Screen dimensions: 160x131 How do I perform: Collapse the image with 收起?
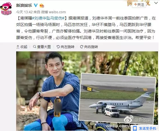click(22, 47)
